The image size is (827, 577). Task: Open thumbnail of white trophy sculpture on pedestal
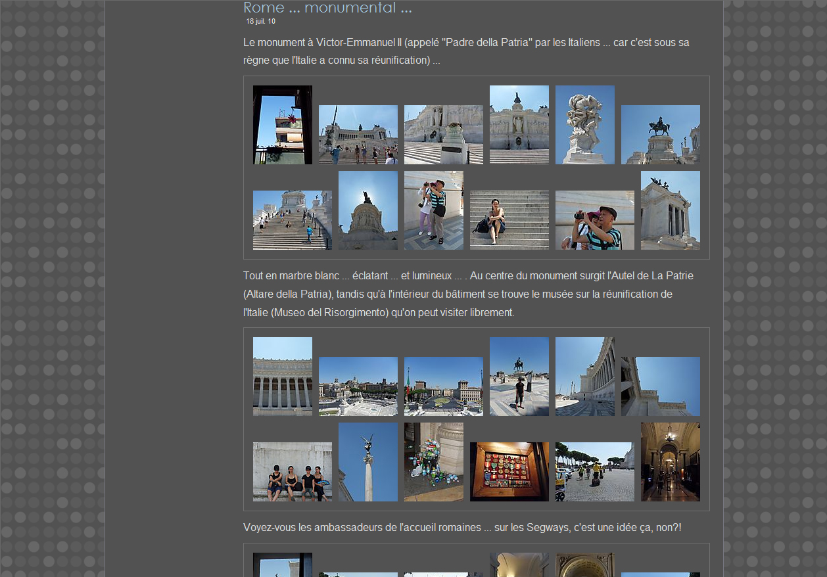[x=585, y=125]
